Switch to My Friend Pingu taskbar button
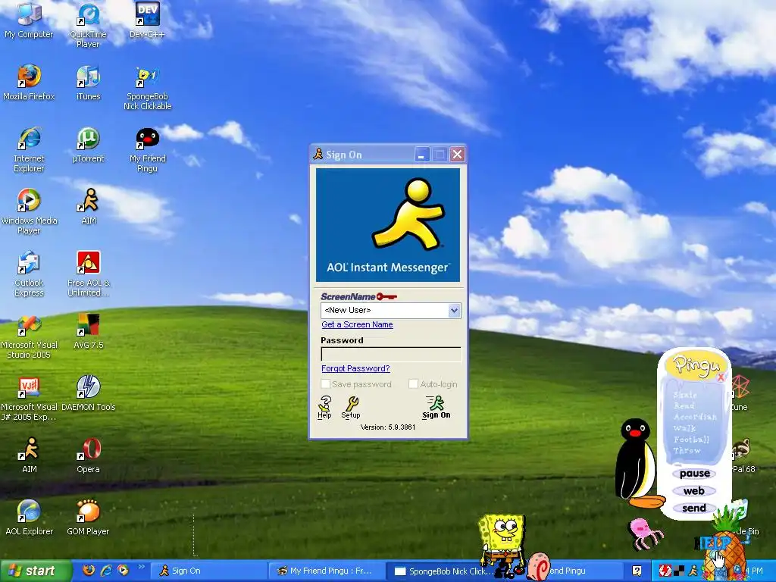Viewport: 776px width, 582px height. (x=327, y=571)
